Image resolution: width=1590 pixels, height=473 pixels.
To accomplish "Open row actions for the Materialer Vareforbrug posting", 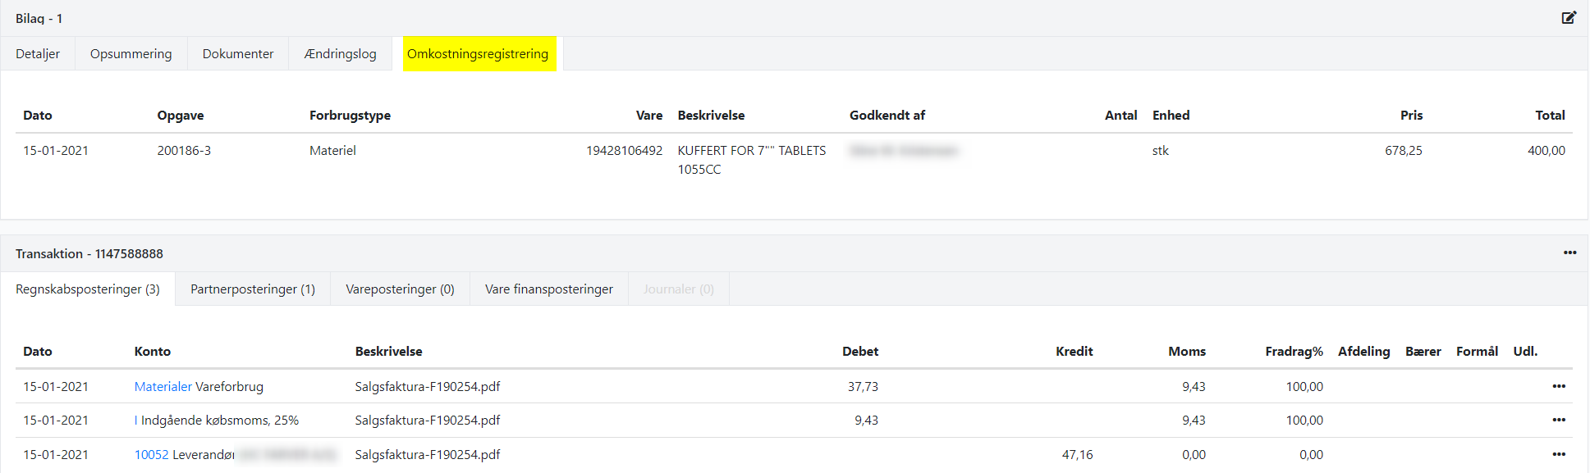I will coord(1558,386).
